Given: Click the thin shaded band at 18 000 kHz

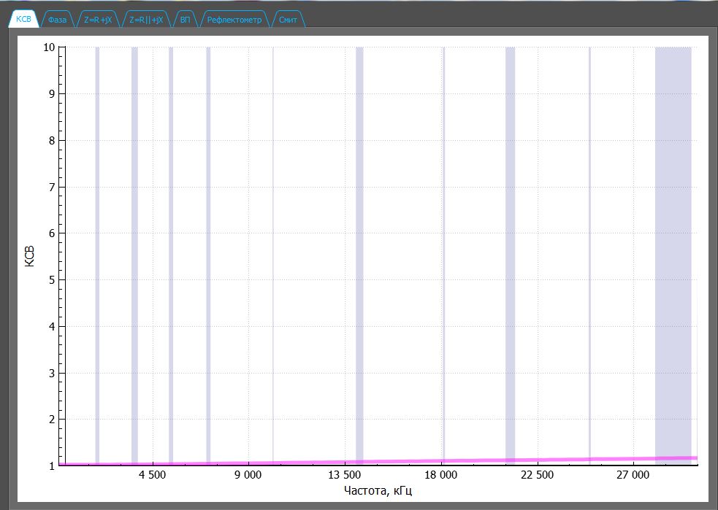Looking at the screenshot, I should point(443,219).
